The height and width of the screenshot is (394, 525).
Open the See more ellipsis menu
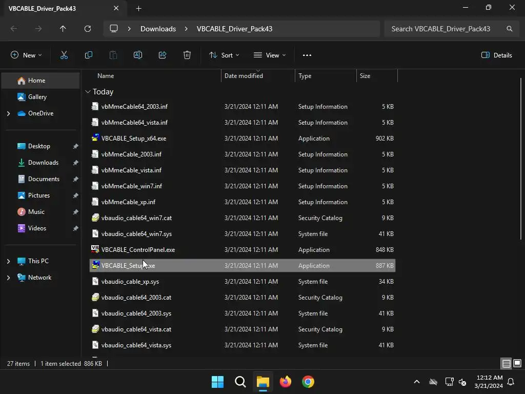click(x=307, y=55)
